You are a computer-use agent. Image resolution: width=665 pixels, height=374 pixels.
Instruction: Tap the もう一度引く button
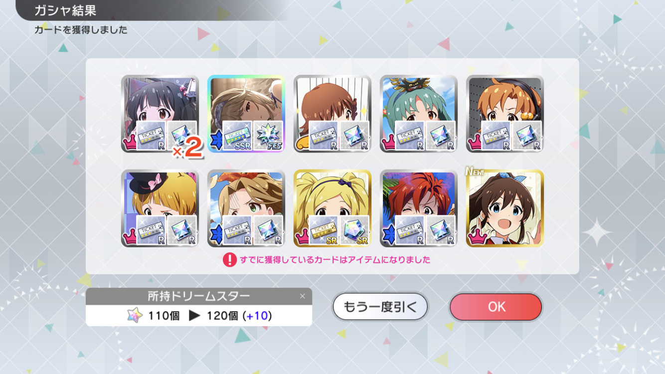pos(380,307)
